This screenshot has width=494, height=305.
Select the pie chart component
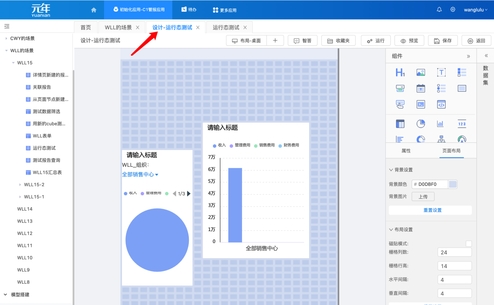(421, 124)
